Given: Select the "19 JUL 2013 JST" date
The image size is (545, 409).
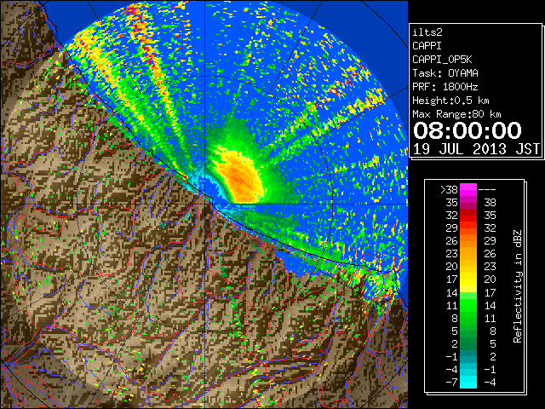Looking at the screenshot, I should click(476, 149).
